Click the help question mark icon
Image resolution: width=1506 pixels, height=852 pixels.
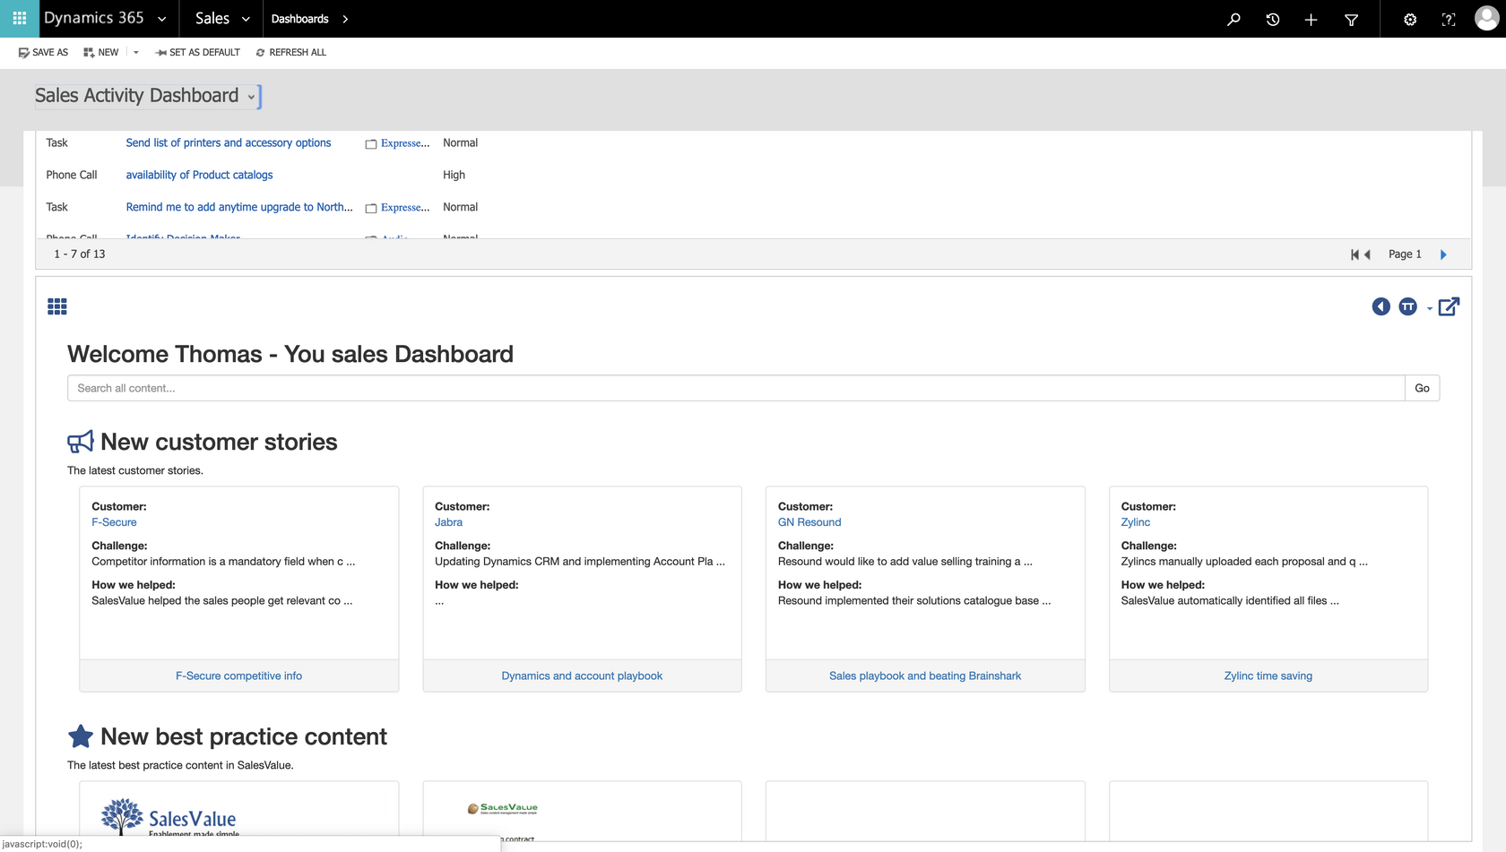(x=1448, y=19)
